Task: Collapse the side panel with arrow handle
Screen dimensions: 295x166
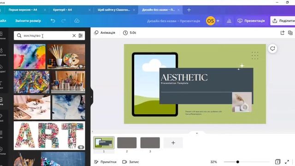Action: [91, 97]
